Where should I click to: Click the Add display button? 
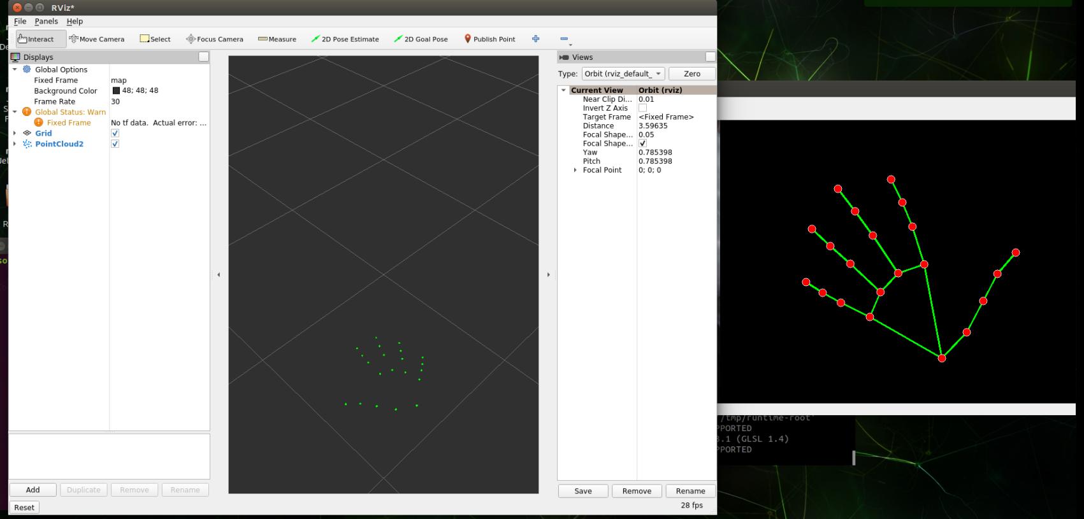(x=33, y=490)
